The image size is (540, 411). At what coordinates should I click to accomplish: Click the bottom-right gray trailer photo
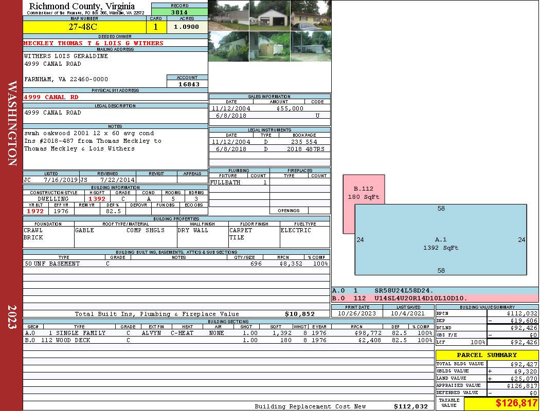pyautogui.click(x=310, y=47)
